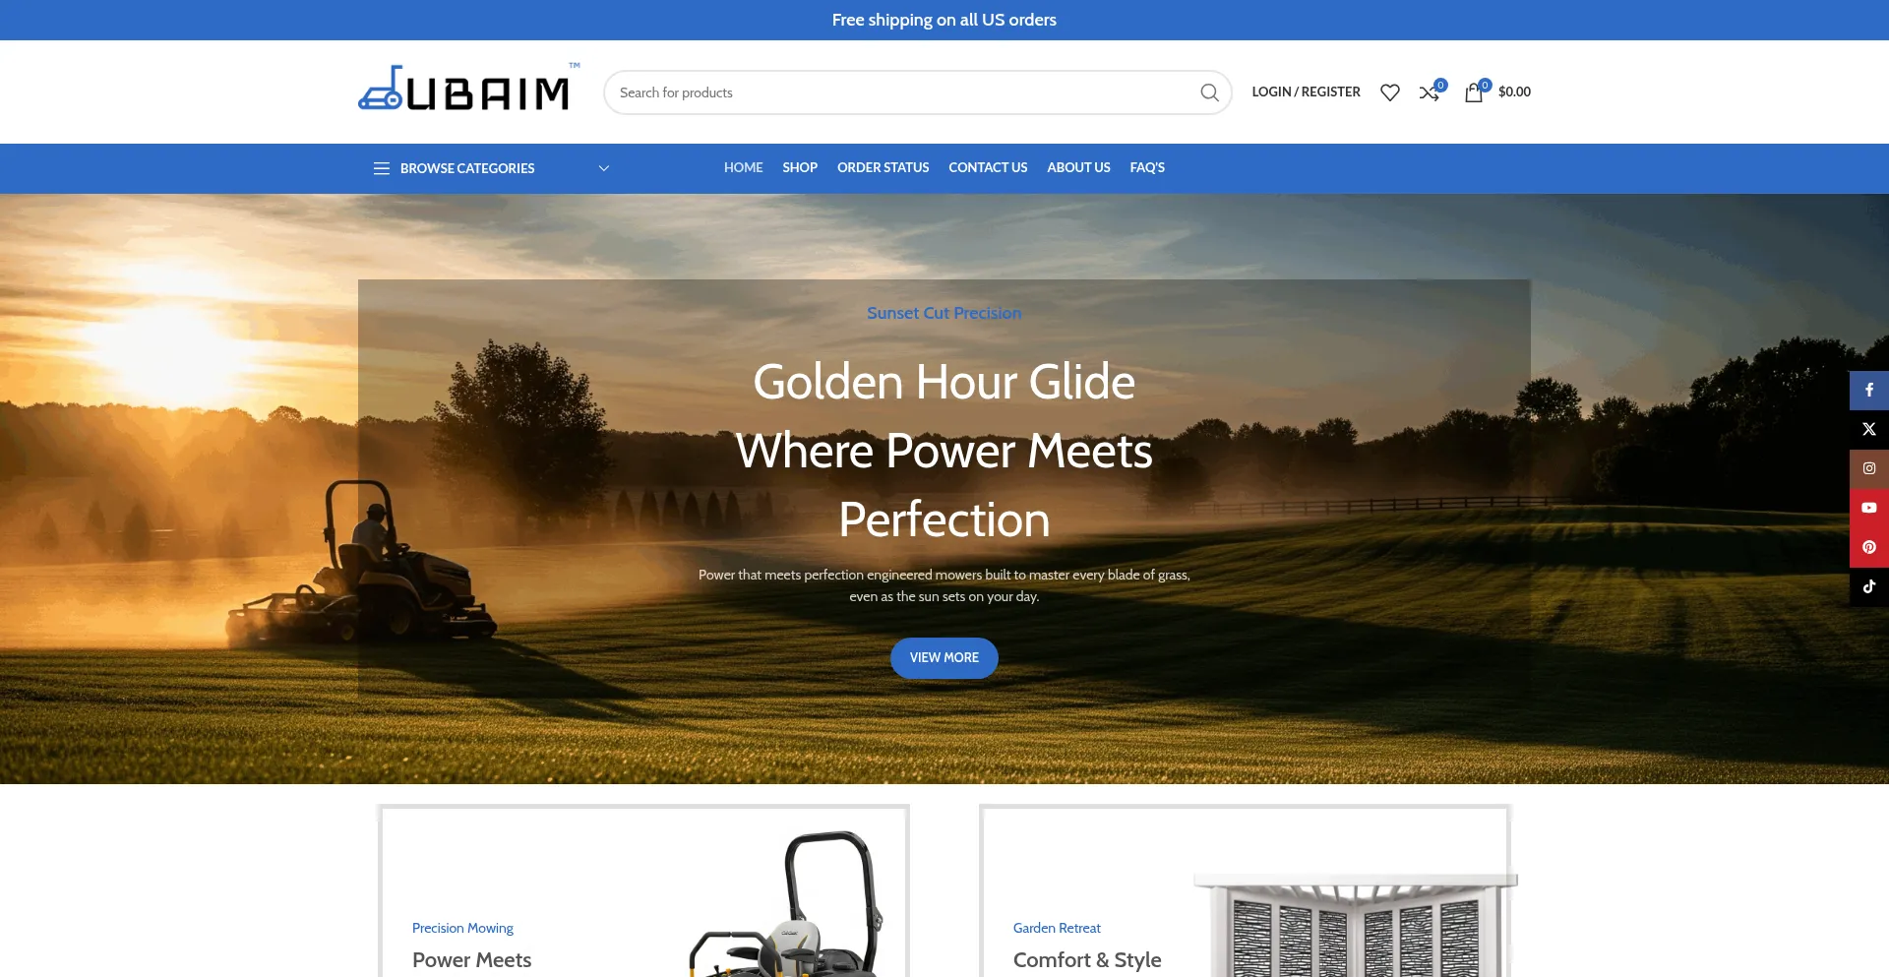Click the Login / Register link

click(1306, 92)
